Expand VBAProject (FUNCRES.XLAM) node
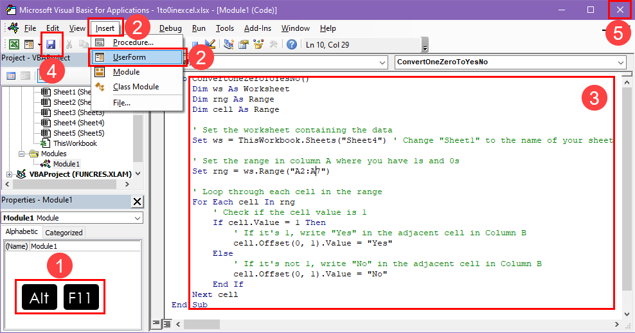The width and height of the screenshot is (635, 333). 9,174
